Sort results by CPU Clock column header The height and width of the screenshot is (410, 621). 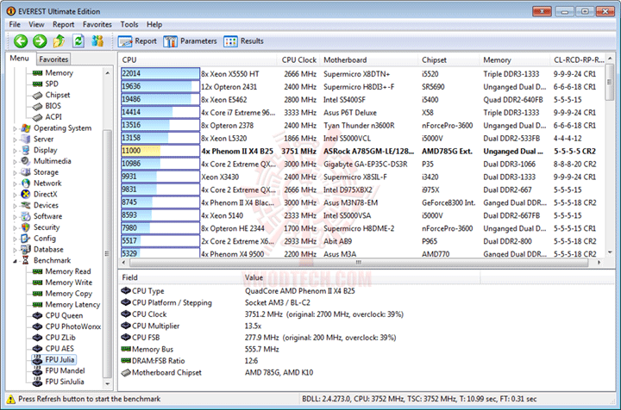click(298, 60)
